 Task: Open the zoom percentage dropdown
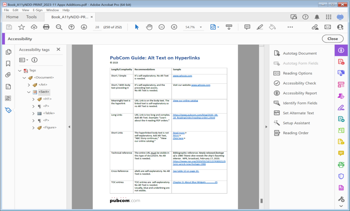(201, 27)
